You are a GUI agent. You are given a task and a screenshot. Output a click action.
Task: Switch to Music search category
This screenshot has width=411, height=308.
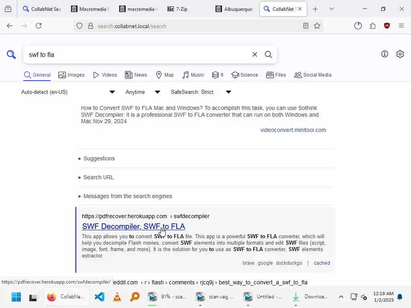coord(193,75)
